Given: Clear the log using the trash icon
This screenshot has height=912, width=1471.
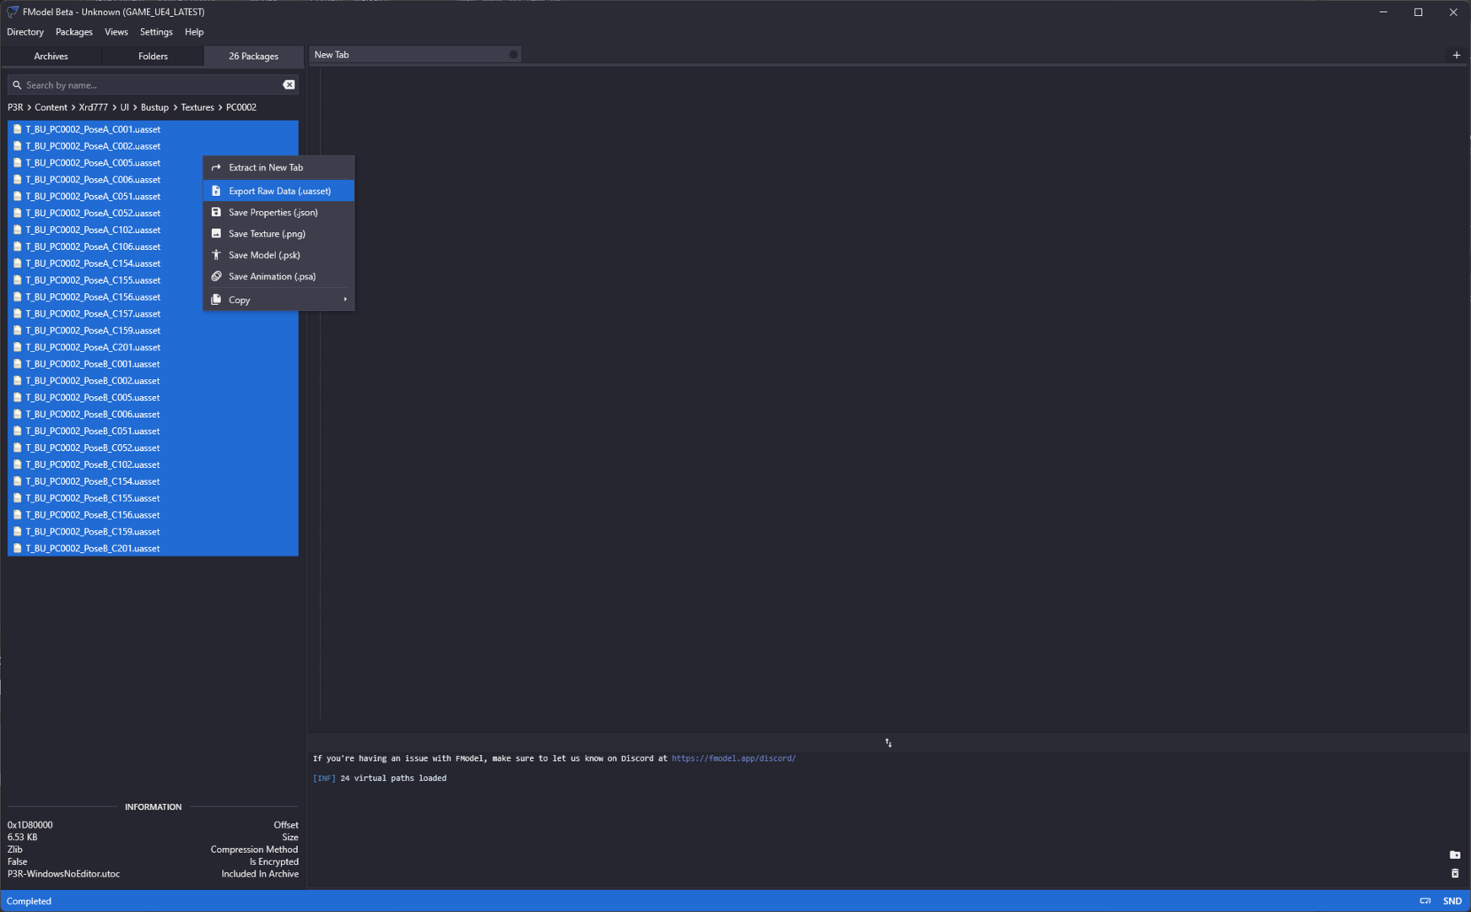Looking at the screenshot, I should click(1455, 873).
